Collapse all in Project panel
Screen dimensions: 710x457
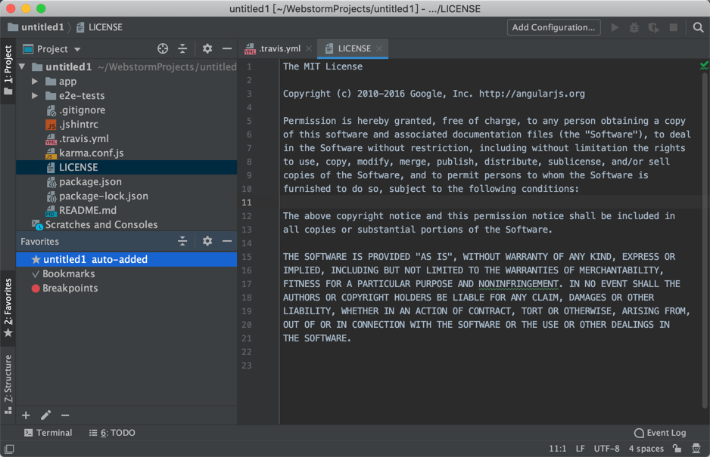click(182, 48)
